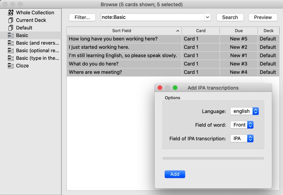
Task: Click the note:Basic search input field
Action: point(152,17)
